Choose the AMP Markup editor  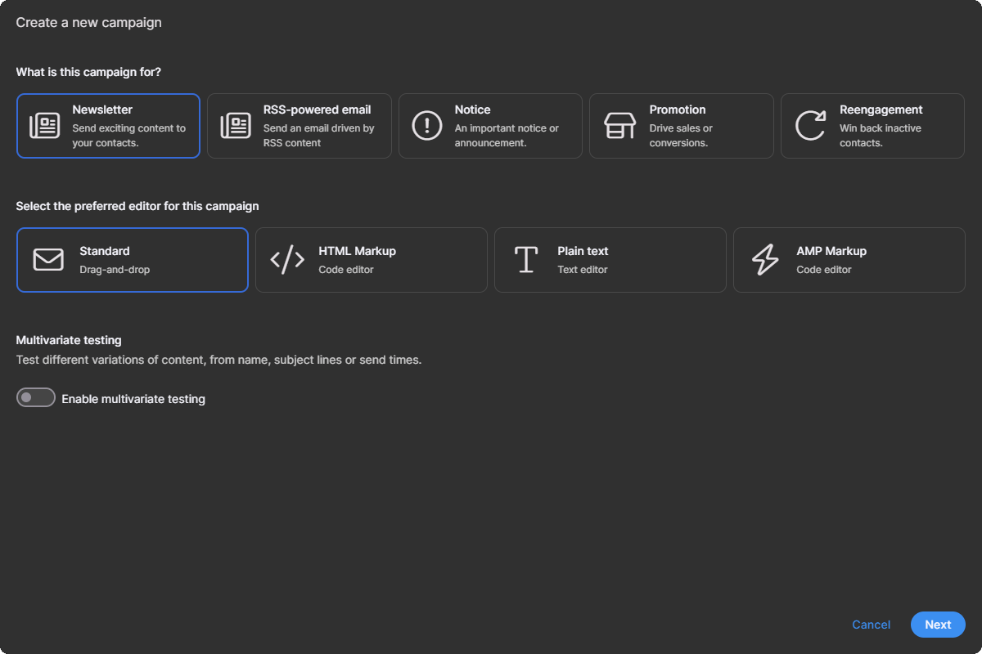(x=849, y=259)
